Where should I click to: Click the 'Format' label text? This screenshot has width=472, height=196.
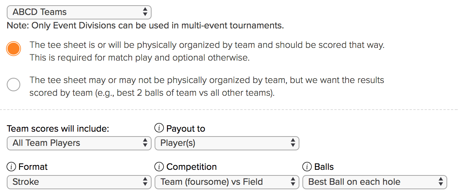point(33,167)
